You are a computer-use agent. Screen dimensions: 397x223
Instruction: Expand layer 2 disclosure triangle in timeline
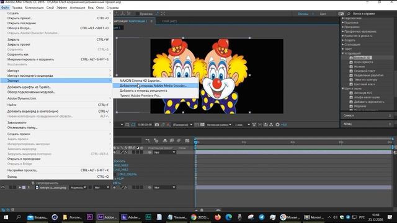pyautogui.click(x=20, y=187)
